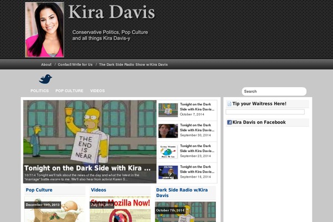The width and height of the screenshot is (333, 222).
Task: Open the post title dated September 23, 2014
Action: (x=197, y=149)
